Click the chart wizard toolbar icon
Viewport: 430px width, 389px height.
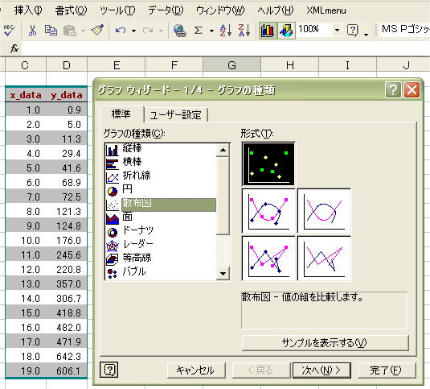pyautogui.click(x=268, y=31)
